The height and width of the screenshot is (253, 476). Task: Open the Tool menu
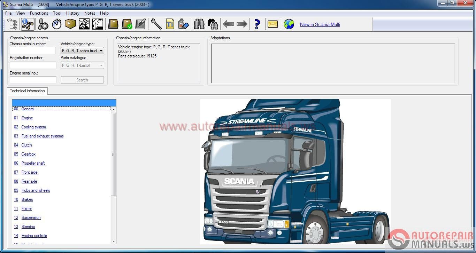pyautogui.click(x=57, y=13)
